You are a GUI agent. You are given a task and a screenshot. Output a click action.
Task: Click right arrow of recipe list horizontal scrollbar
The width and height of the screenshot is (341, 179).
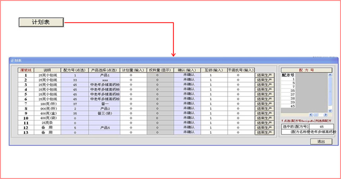point(326,115)
